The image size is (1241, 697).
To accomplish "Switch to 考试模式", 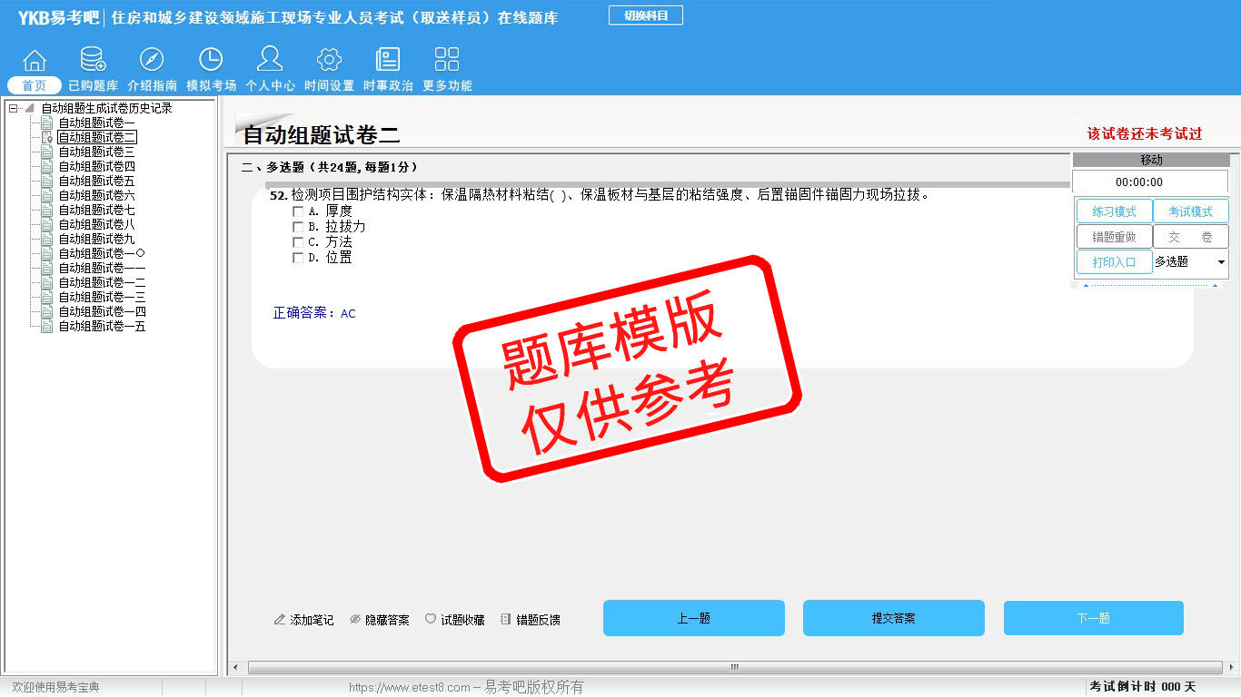I will tap(1190, 211).
